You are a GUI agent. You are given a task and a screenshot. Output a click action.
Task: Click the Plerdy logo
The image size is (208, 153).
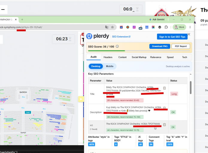coord(98,36)
